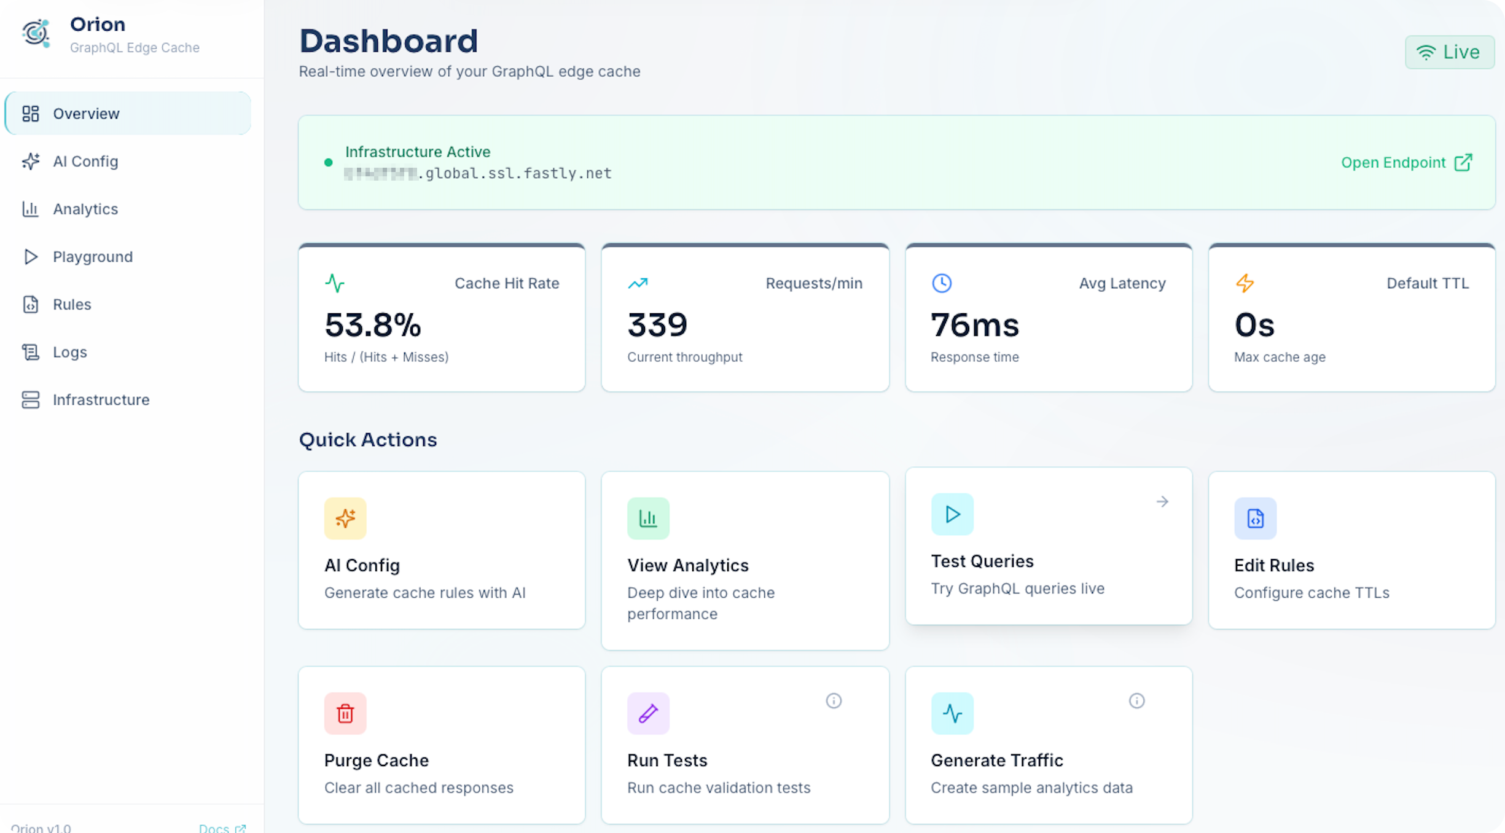Navigate to the Analytics sidebar label
The height and width of the screenshot is (833, 1505).
click(x=85, y=209)
